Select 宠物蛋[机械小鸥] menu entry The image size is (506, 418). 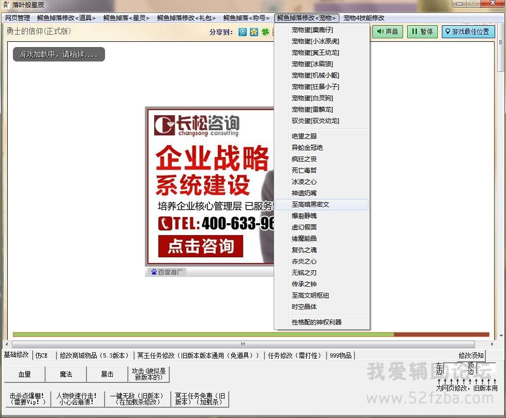point(321,75)
